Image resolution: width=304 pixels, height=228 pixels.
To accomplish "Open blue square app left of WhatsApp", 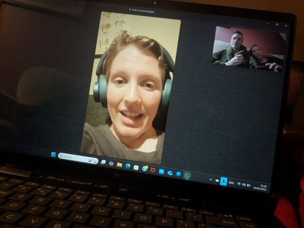I will point(179,174).
